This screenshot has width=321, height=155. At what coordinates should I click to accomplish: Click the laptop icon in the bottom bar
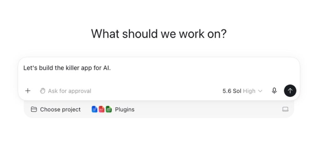285,110
